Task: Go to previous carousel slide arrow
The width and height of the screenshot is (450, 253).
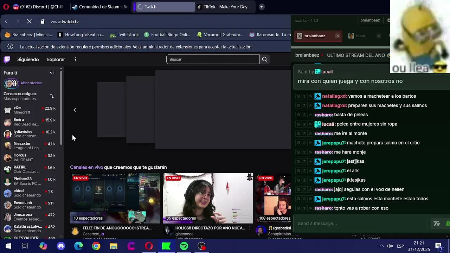Action: (75, 110)
